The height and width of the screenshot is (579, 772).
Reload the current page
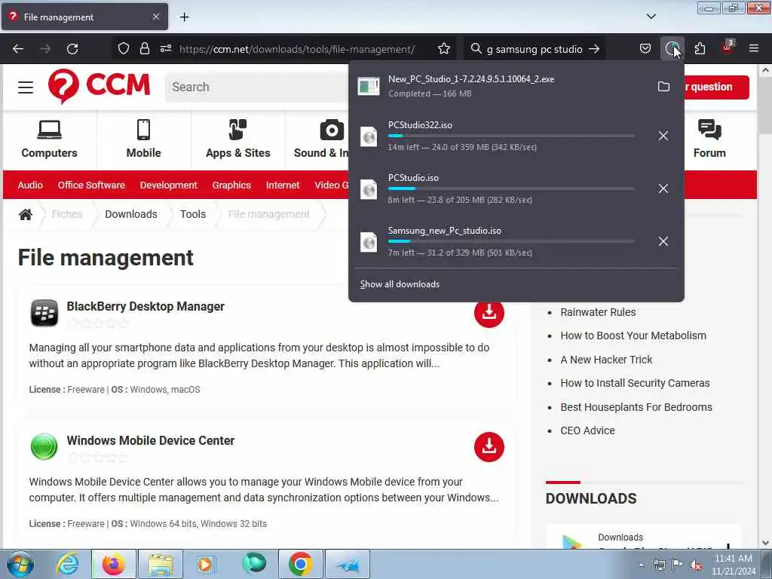(72, 49)
